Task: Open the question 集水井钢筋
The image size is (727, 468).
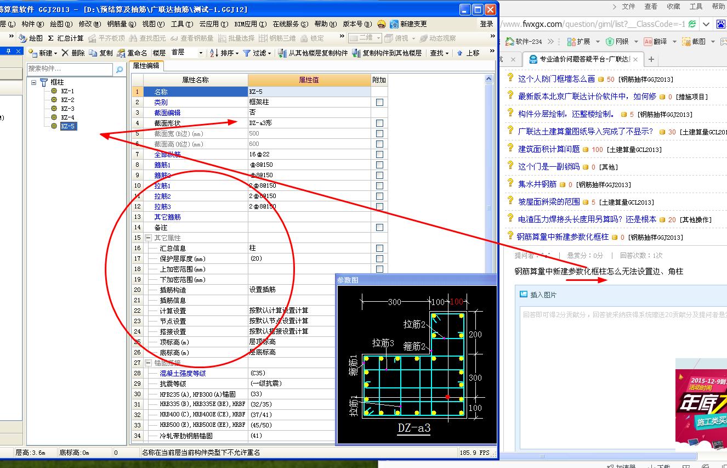Action: tap(537, 184)
